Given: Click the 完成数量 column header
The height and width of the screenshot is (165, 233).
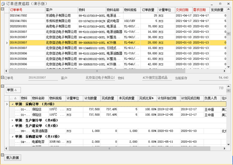Looking at the screenshot, I should click(109, 98).
